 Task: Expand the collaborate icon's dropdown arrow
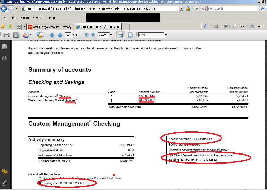tap(31, 35)
